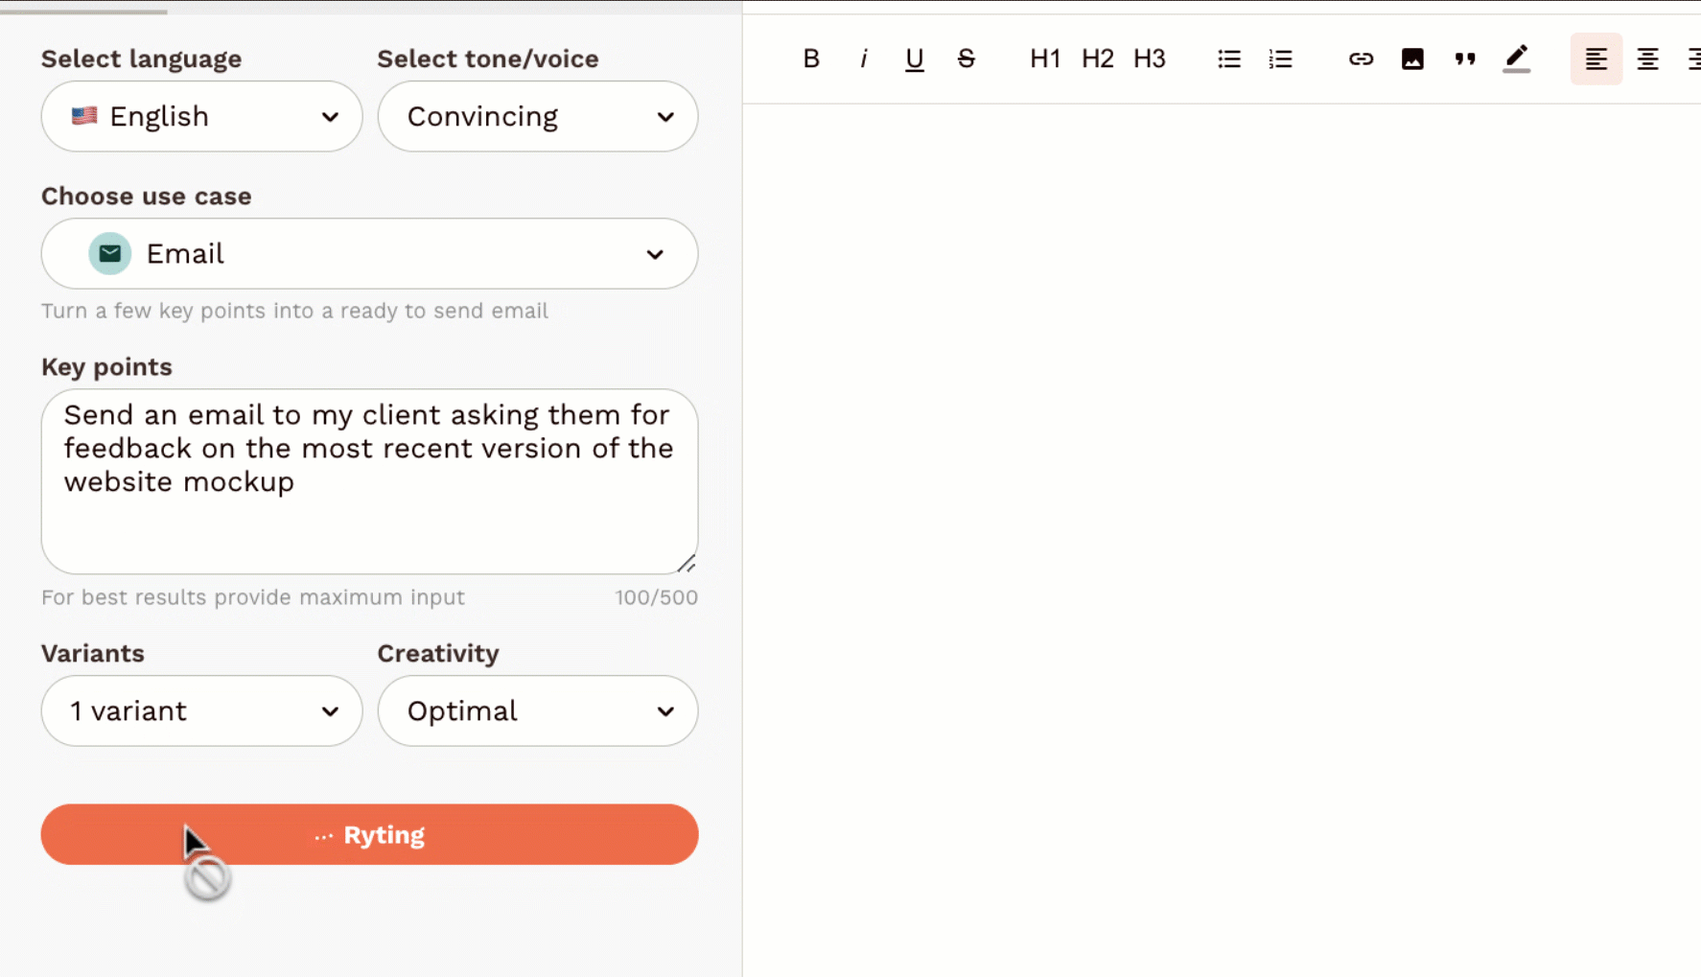Insert a block quote

[x=1464, y=58]
